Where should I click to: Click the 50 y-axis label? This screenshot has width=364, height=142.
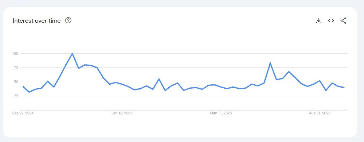(16, 82)
